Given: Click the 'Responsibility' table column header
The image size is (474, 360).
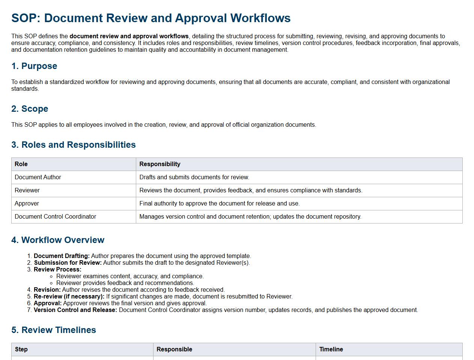Looking at the screenshot, I should [x=160, y=164].
